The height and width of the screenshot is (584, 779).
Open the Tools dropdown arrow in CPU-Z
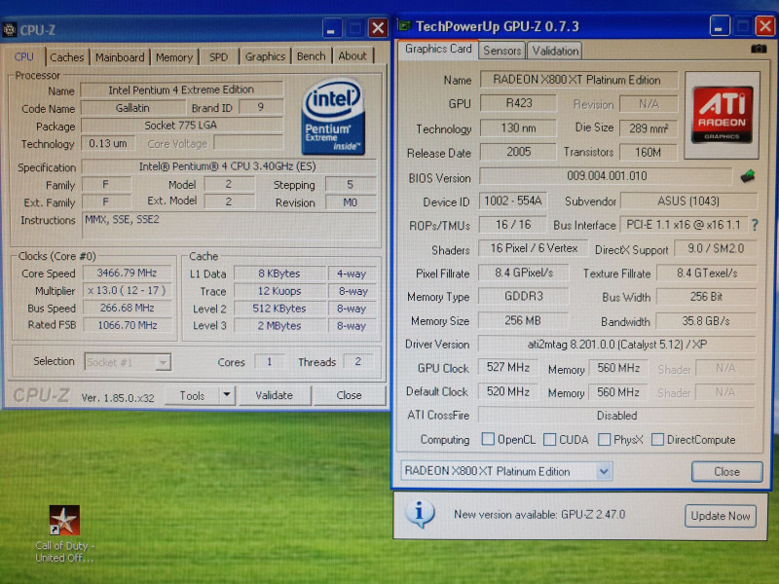[227, 395]
